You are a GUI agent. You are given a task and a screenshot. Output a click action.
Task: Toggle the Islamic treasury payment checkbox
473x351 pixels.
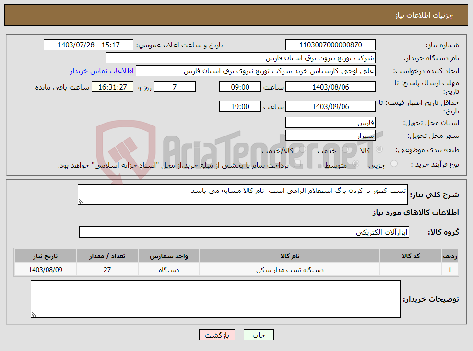point(297,164)
